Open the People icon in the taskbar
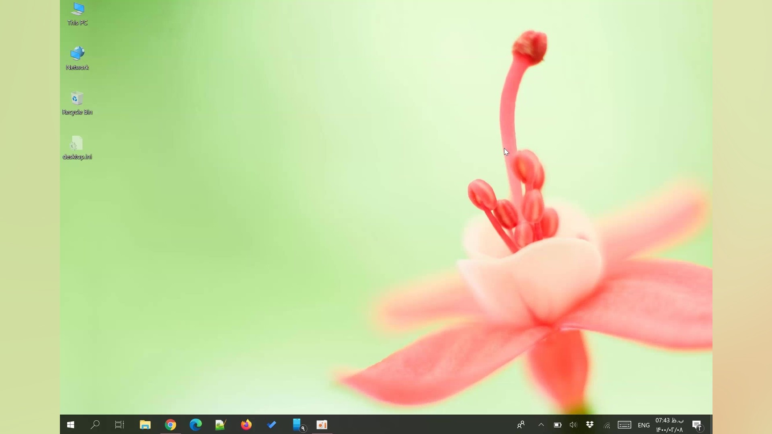Viewport: 772px width, 434px height. coord(521,425)
